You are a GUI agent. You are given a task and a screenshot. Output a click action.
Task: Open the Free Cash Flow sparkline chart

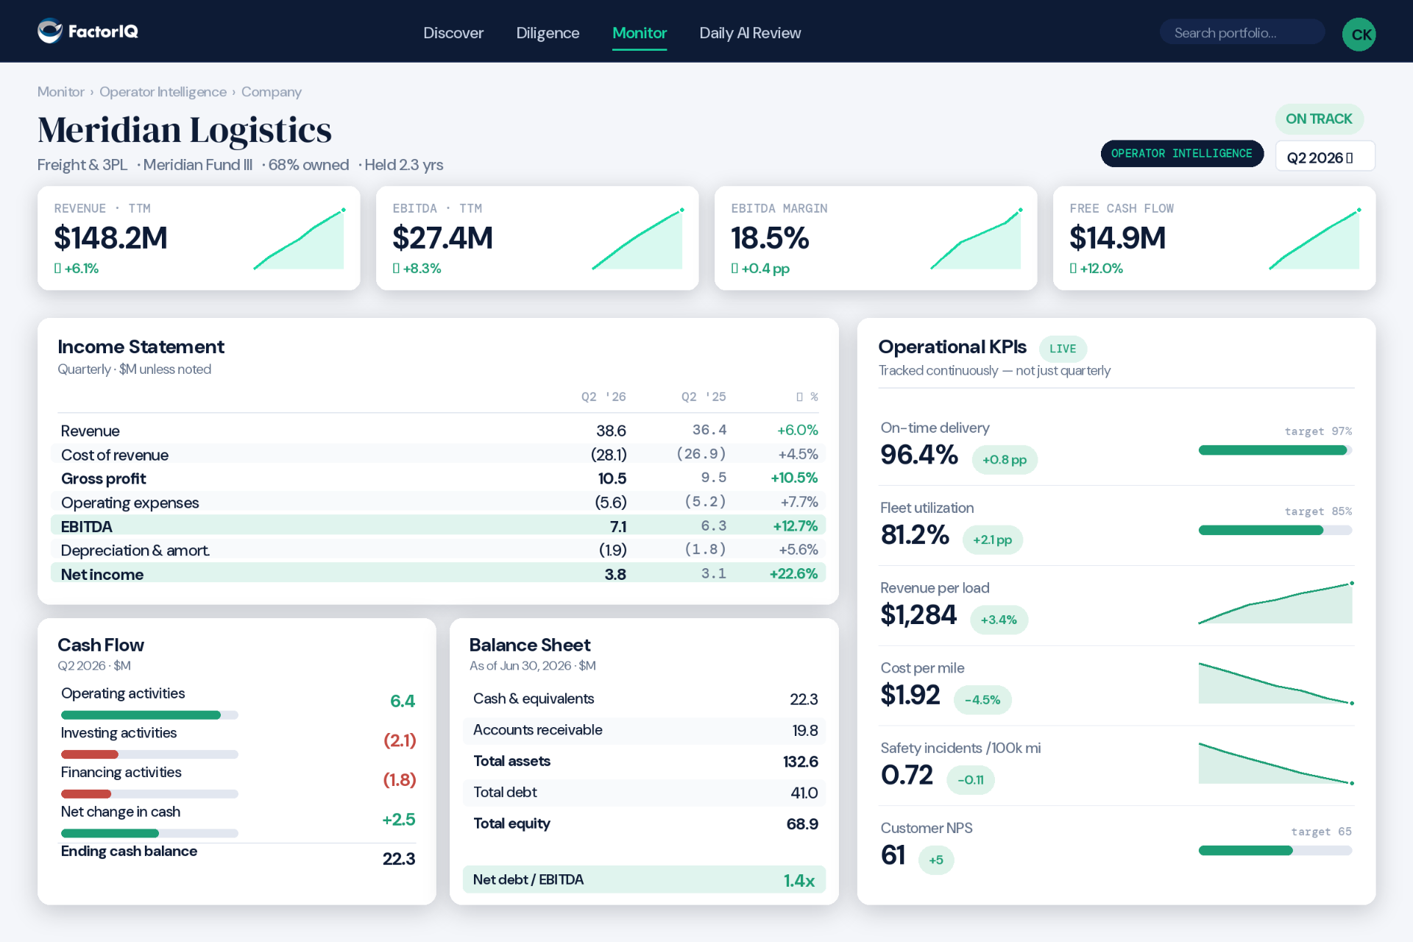(1314, 239)
